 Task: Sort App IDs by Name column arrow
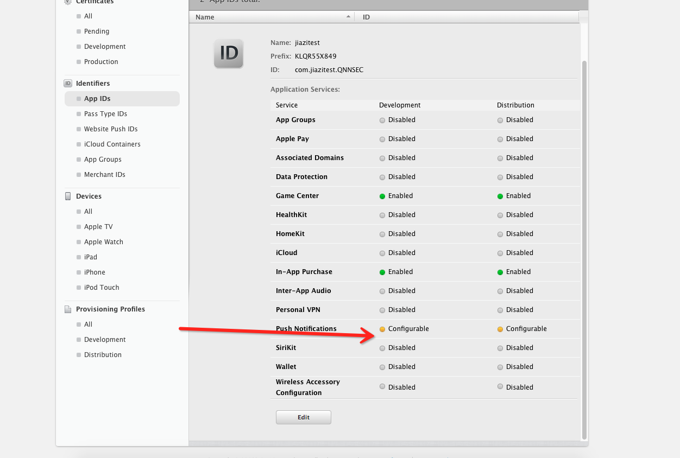click(x=348, y=17)
